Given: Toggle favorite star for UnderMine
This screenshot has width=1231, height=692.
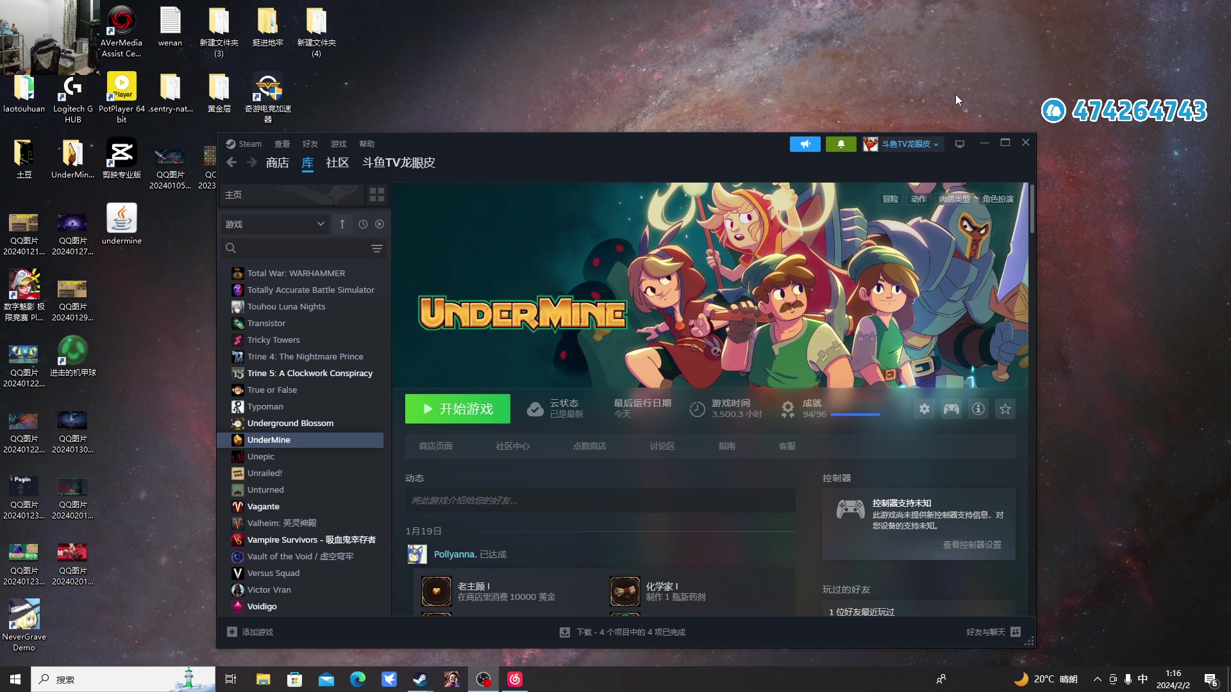Looking at the screenshot, I should pos(1005,409).
